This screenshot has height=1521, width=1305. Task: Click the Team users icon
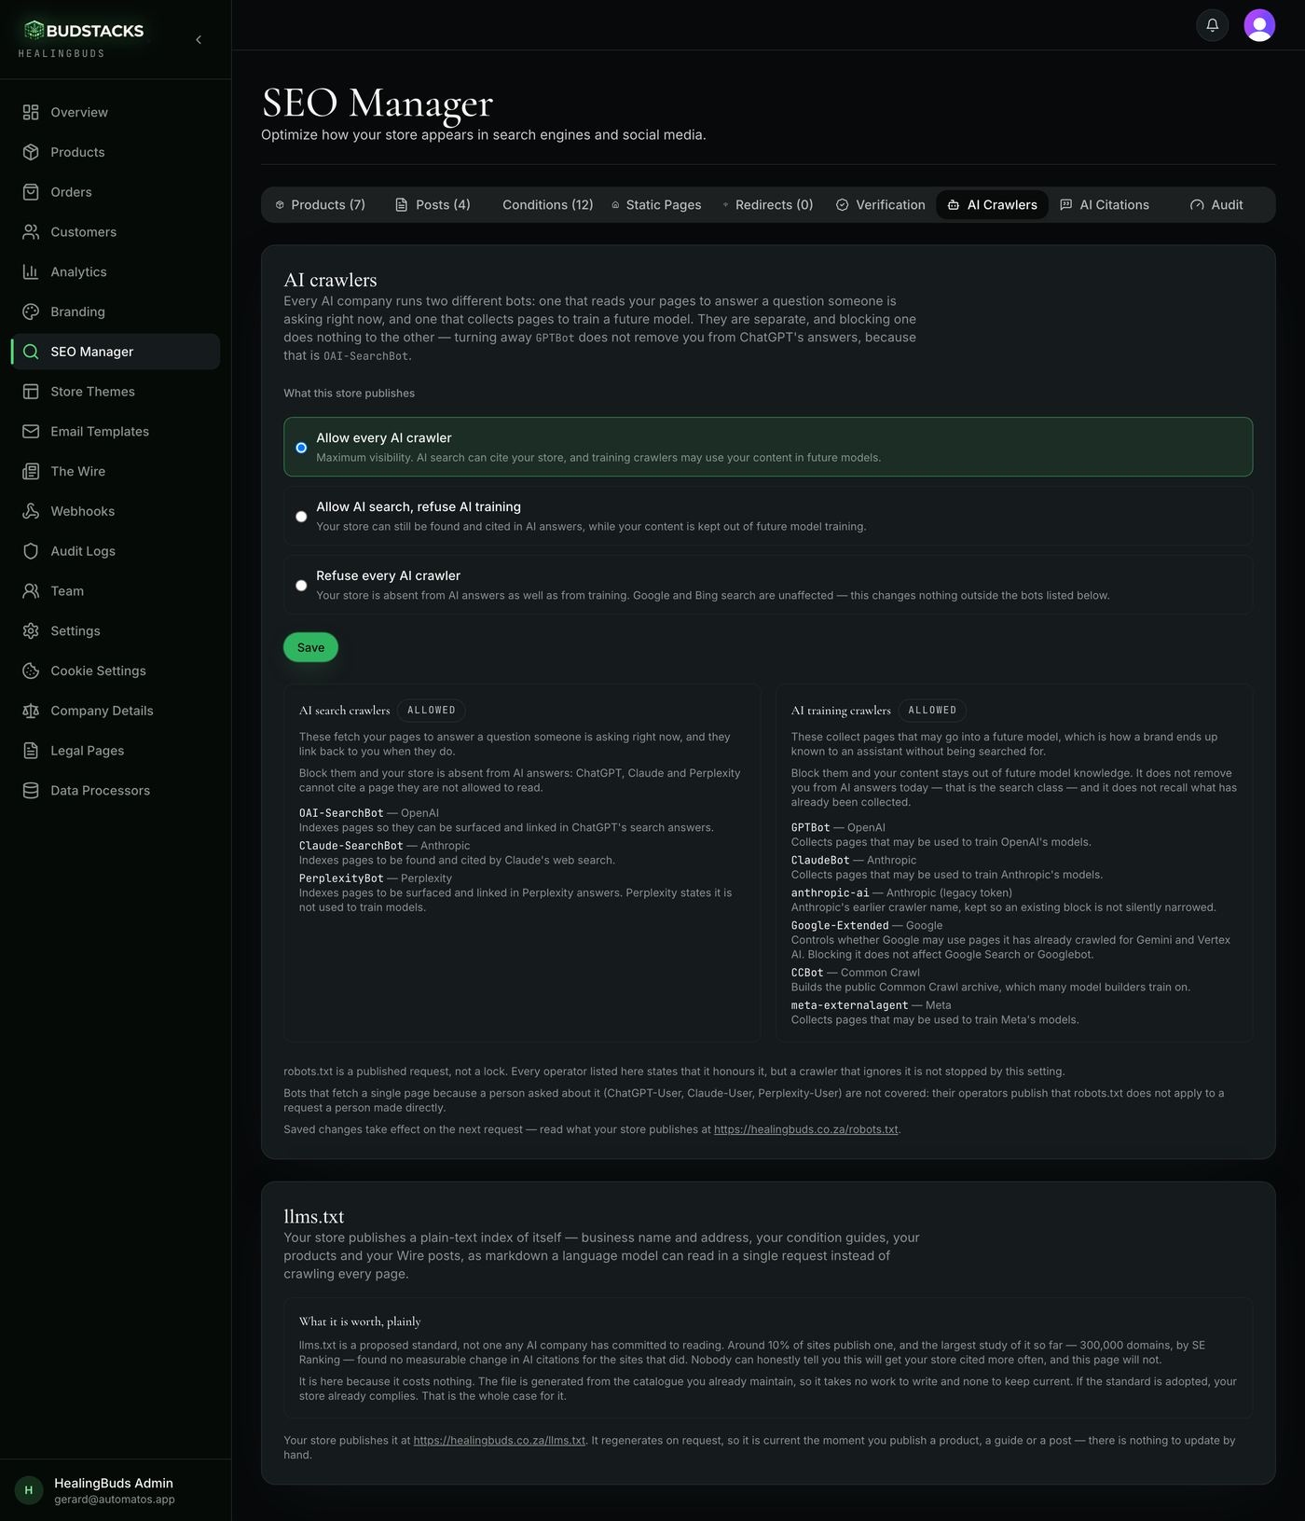click(x=31, y=591)
